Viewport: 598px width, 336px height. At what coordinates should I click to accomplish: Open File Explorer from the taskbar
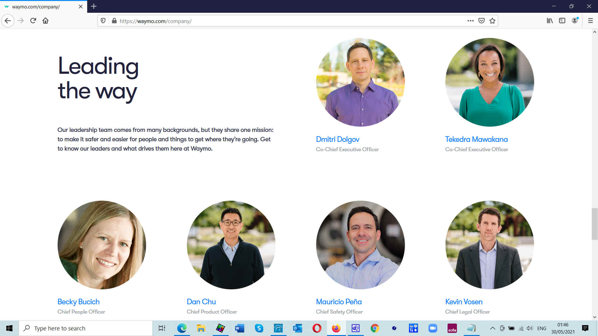(201, 328)
